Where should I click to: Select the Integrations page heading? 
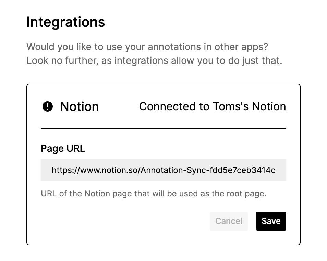click(65, 22)
